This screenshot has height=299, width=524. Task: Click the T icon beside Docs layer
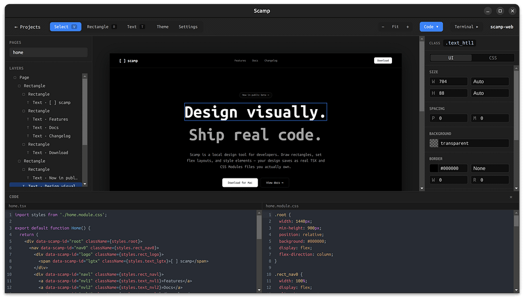(x=28, y=128)
